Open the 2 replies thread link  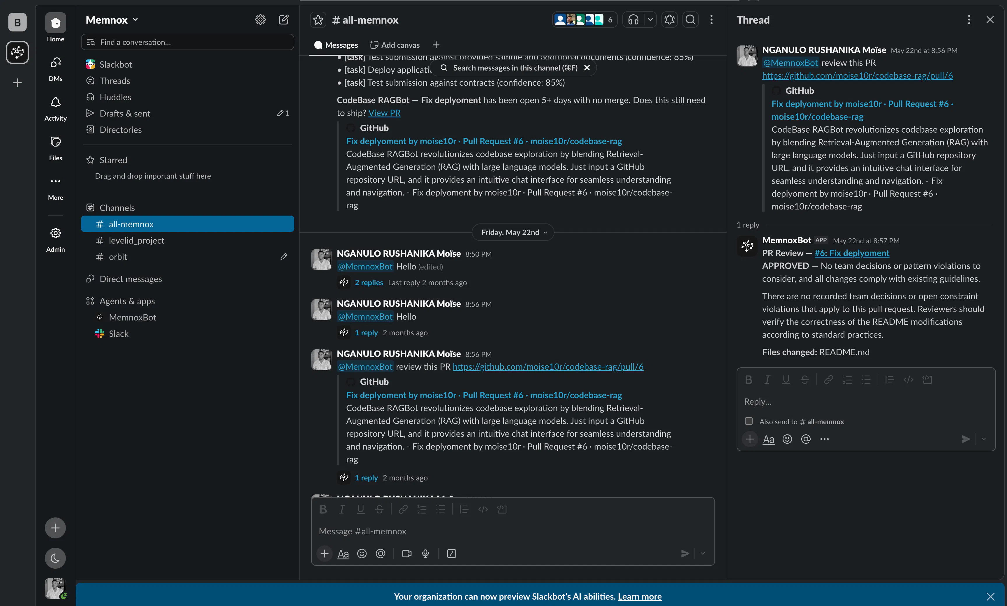[369, 283]
